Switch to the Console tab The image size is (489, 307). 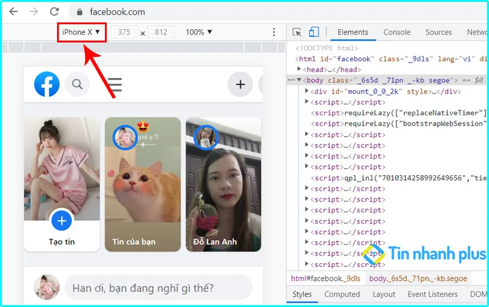pyautogui.click(x=397, y=32)
